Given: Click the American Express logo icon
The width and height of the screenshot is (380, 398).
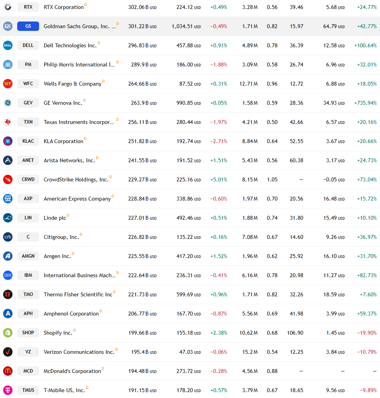Looking at the screenshot, I should point(8,199).
